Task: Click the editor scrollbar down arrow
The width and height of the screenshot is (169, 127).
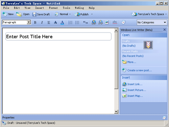Action: [x=116, y=112]
